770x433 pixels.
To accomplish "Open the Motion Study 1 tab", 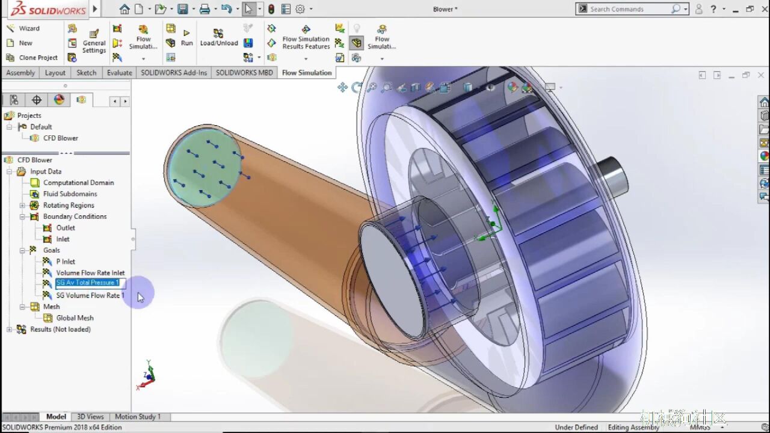I will [x=138, y=416].
